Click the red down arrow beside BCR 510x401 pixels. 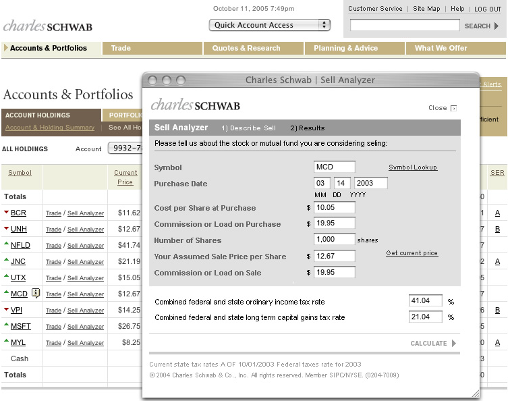[6, 212]
